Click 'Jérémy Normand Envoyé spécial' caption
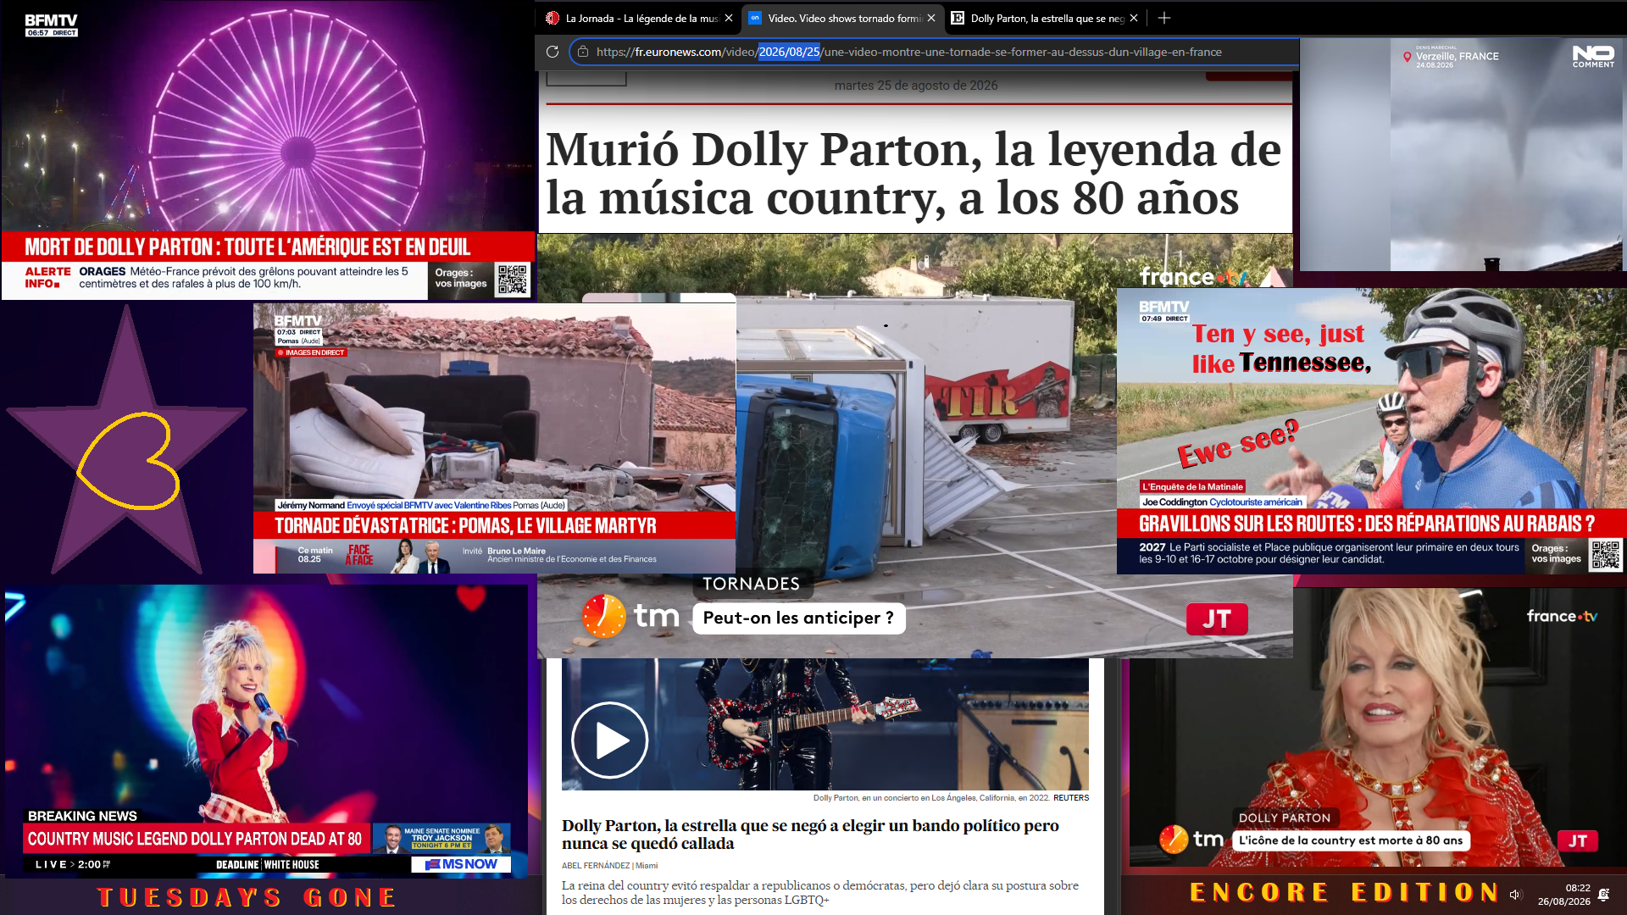The width and height of the screenshot is (1627, 915). 421,505
